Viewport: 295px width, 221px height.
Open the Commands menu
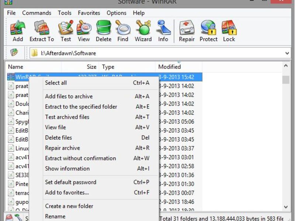coord(37,13)
